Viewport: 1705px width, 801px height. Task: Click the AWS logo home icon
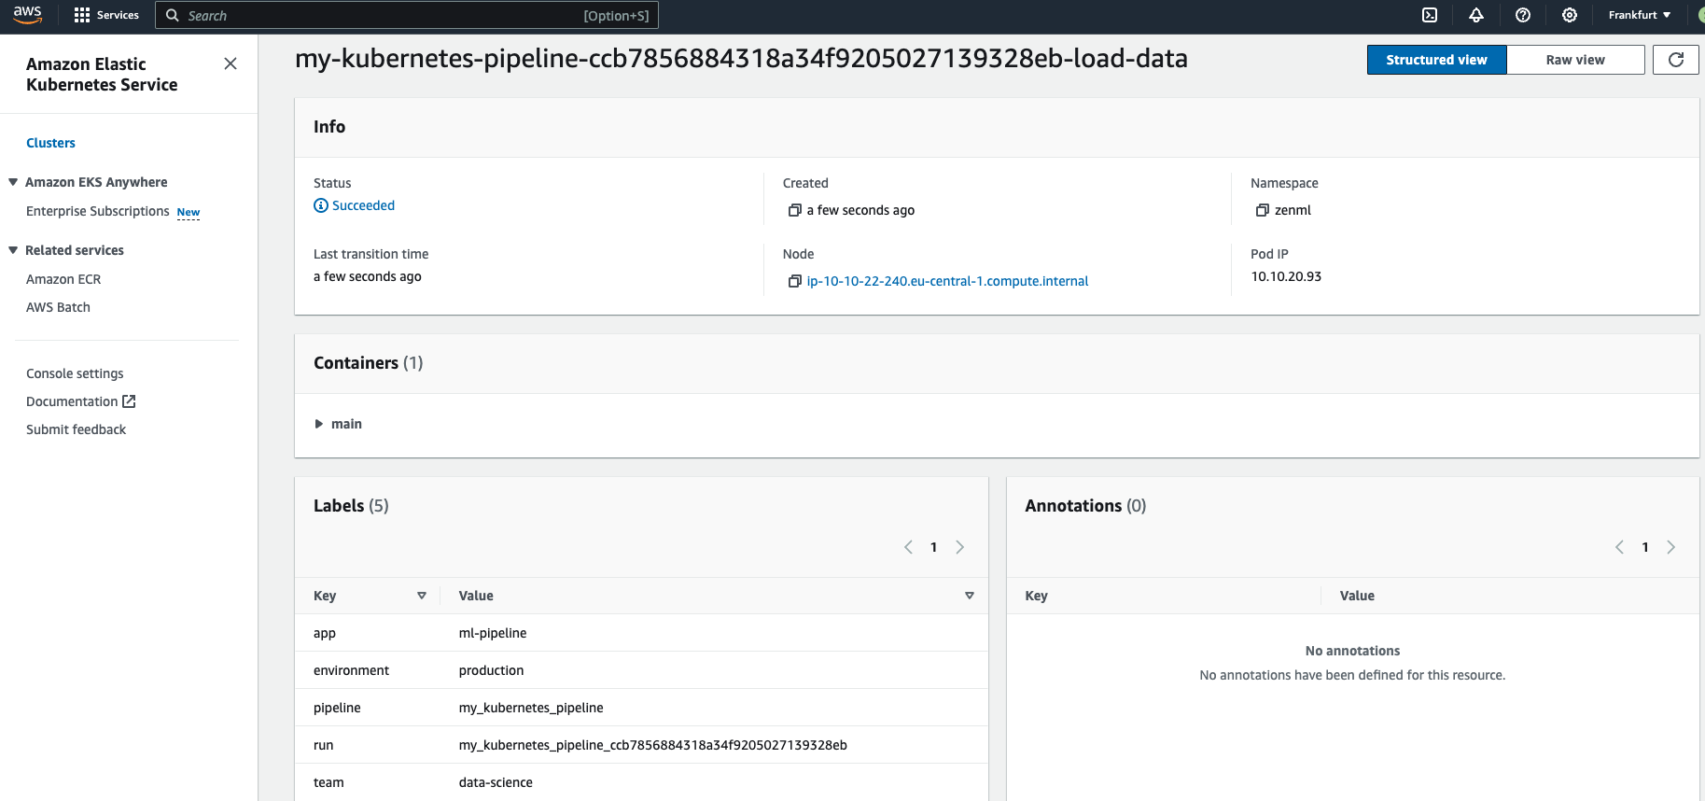(27, 15)
